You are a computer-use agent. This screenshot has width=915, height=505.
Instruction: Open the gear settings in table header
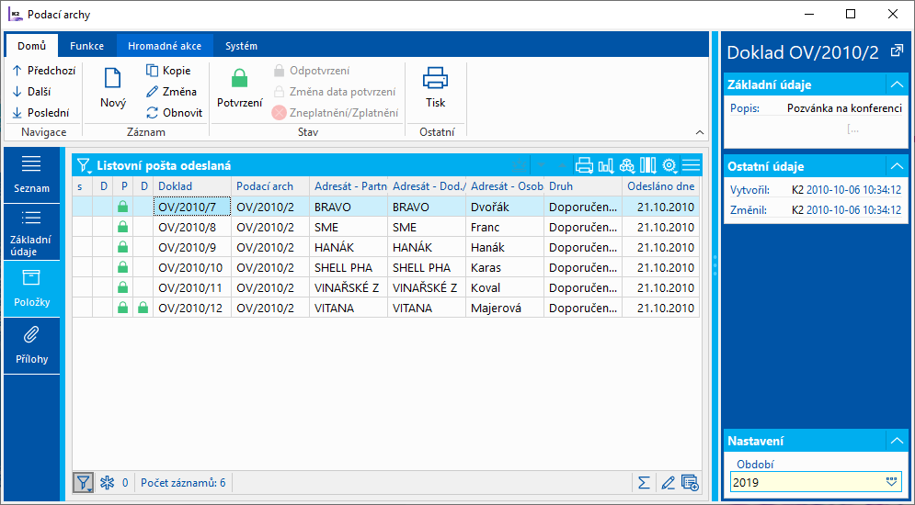click(669, 166)
